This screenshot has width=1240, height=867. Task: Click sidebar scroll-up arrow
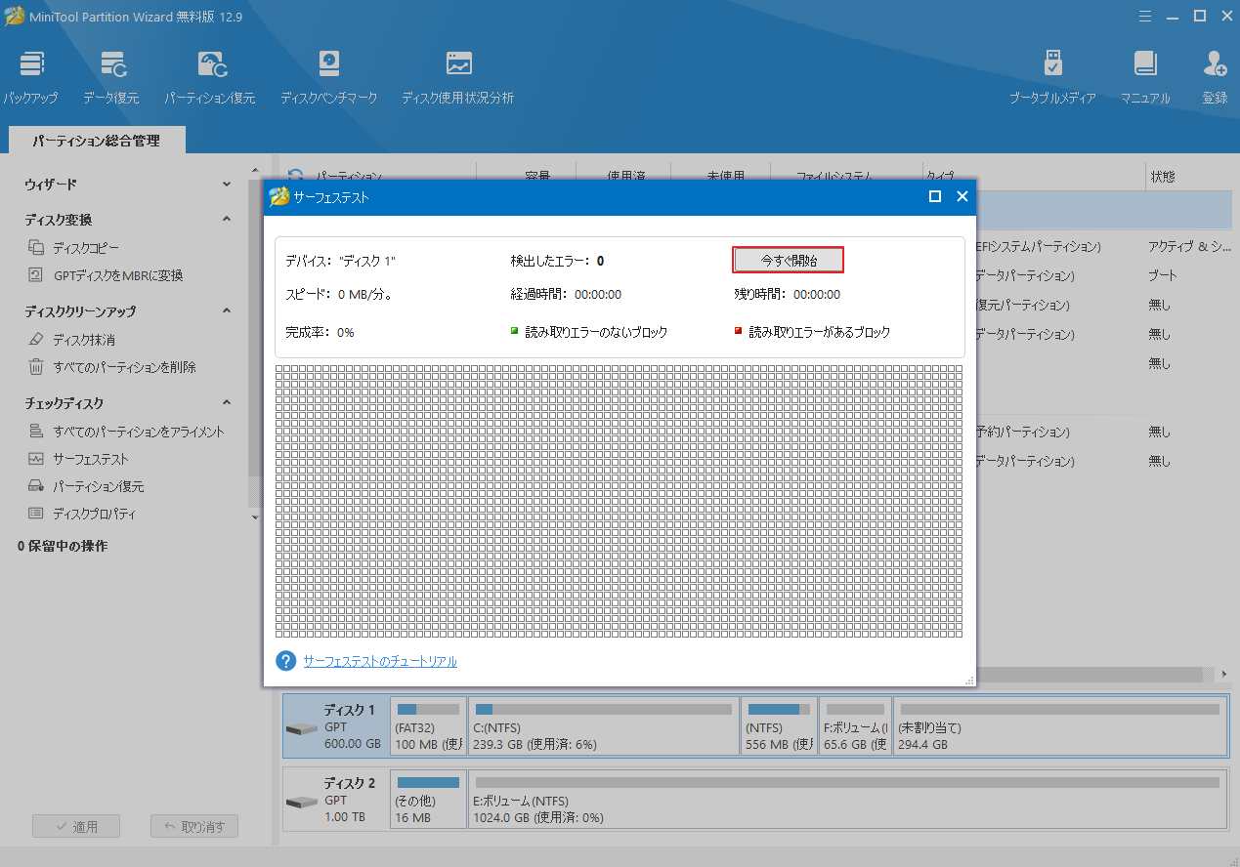pos(255,170)
